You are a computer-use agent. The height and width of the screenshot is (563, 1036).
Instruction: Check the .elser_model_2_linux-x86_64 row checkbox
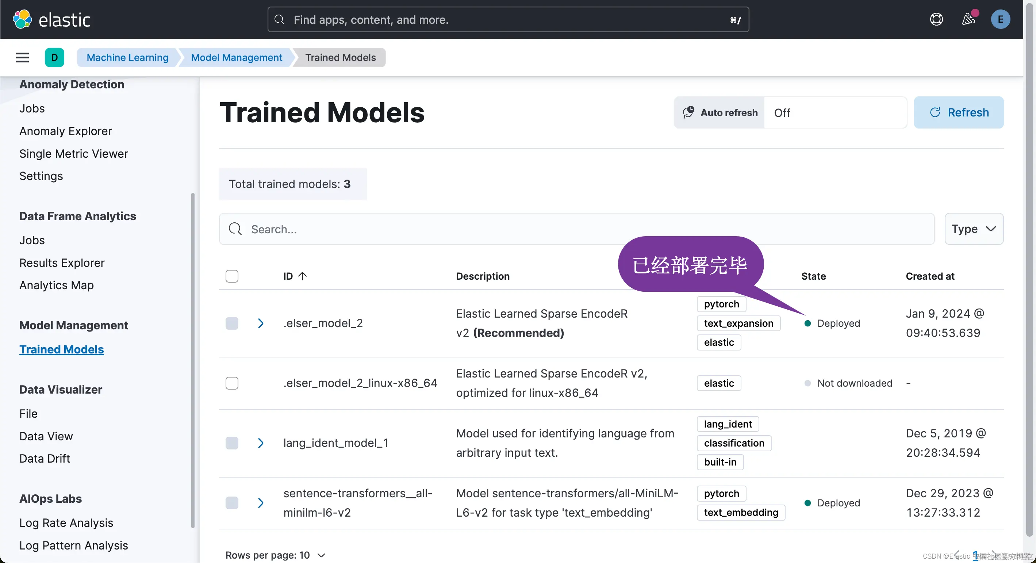pyautogui.click(x=232, y=383)
